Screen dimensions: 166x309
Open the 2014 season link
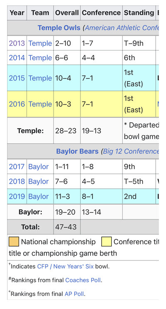tap(17, 58)
